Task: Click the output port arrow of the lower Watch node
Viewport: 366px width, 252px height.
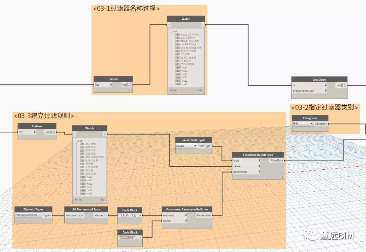Action: pyautogui.click(x=105, y=134)
